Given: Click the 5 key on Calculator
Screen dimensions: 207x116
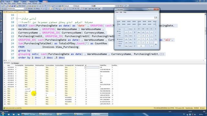Looking at the screenshot, I should coord(143,39).
